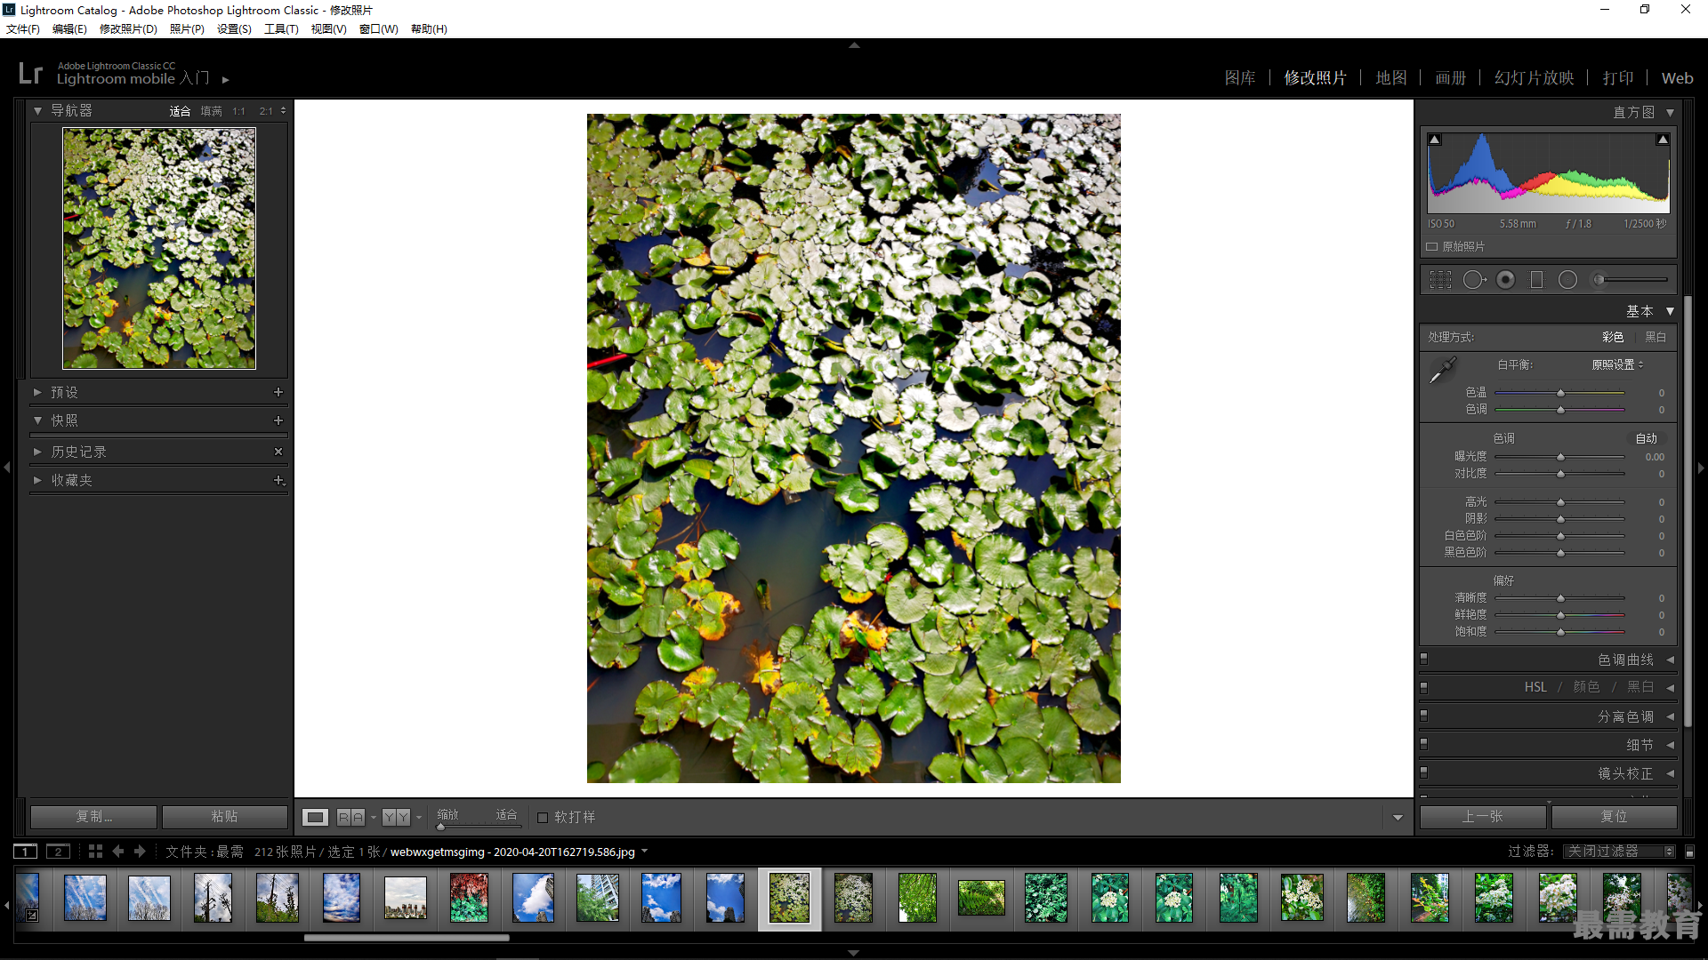Open the Settings (设置) menu

(x=234, y=28)
